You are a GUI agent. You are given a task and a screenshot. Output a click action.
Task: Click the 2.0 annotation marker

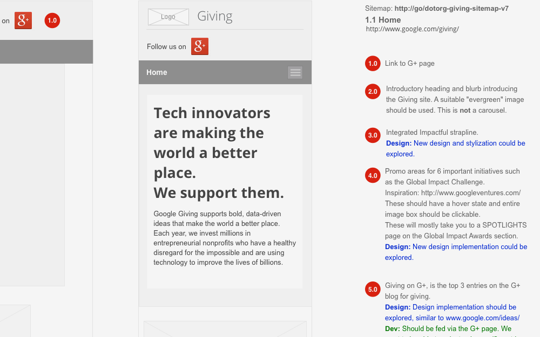point(373,92)
